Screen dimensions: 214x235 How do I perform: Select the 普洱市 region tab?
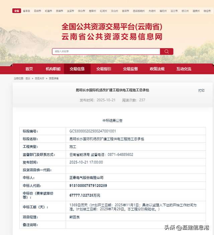click(125, 11)
